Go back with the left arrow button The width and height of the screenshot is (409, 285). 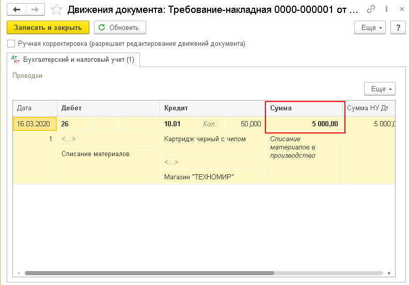[x=17, y=10]
